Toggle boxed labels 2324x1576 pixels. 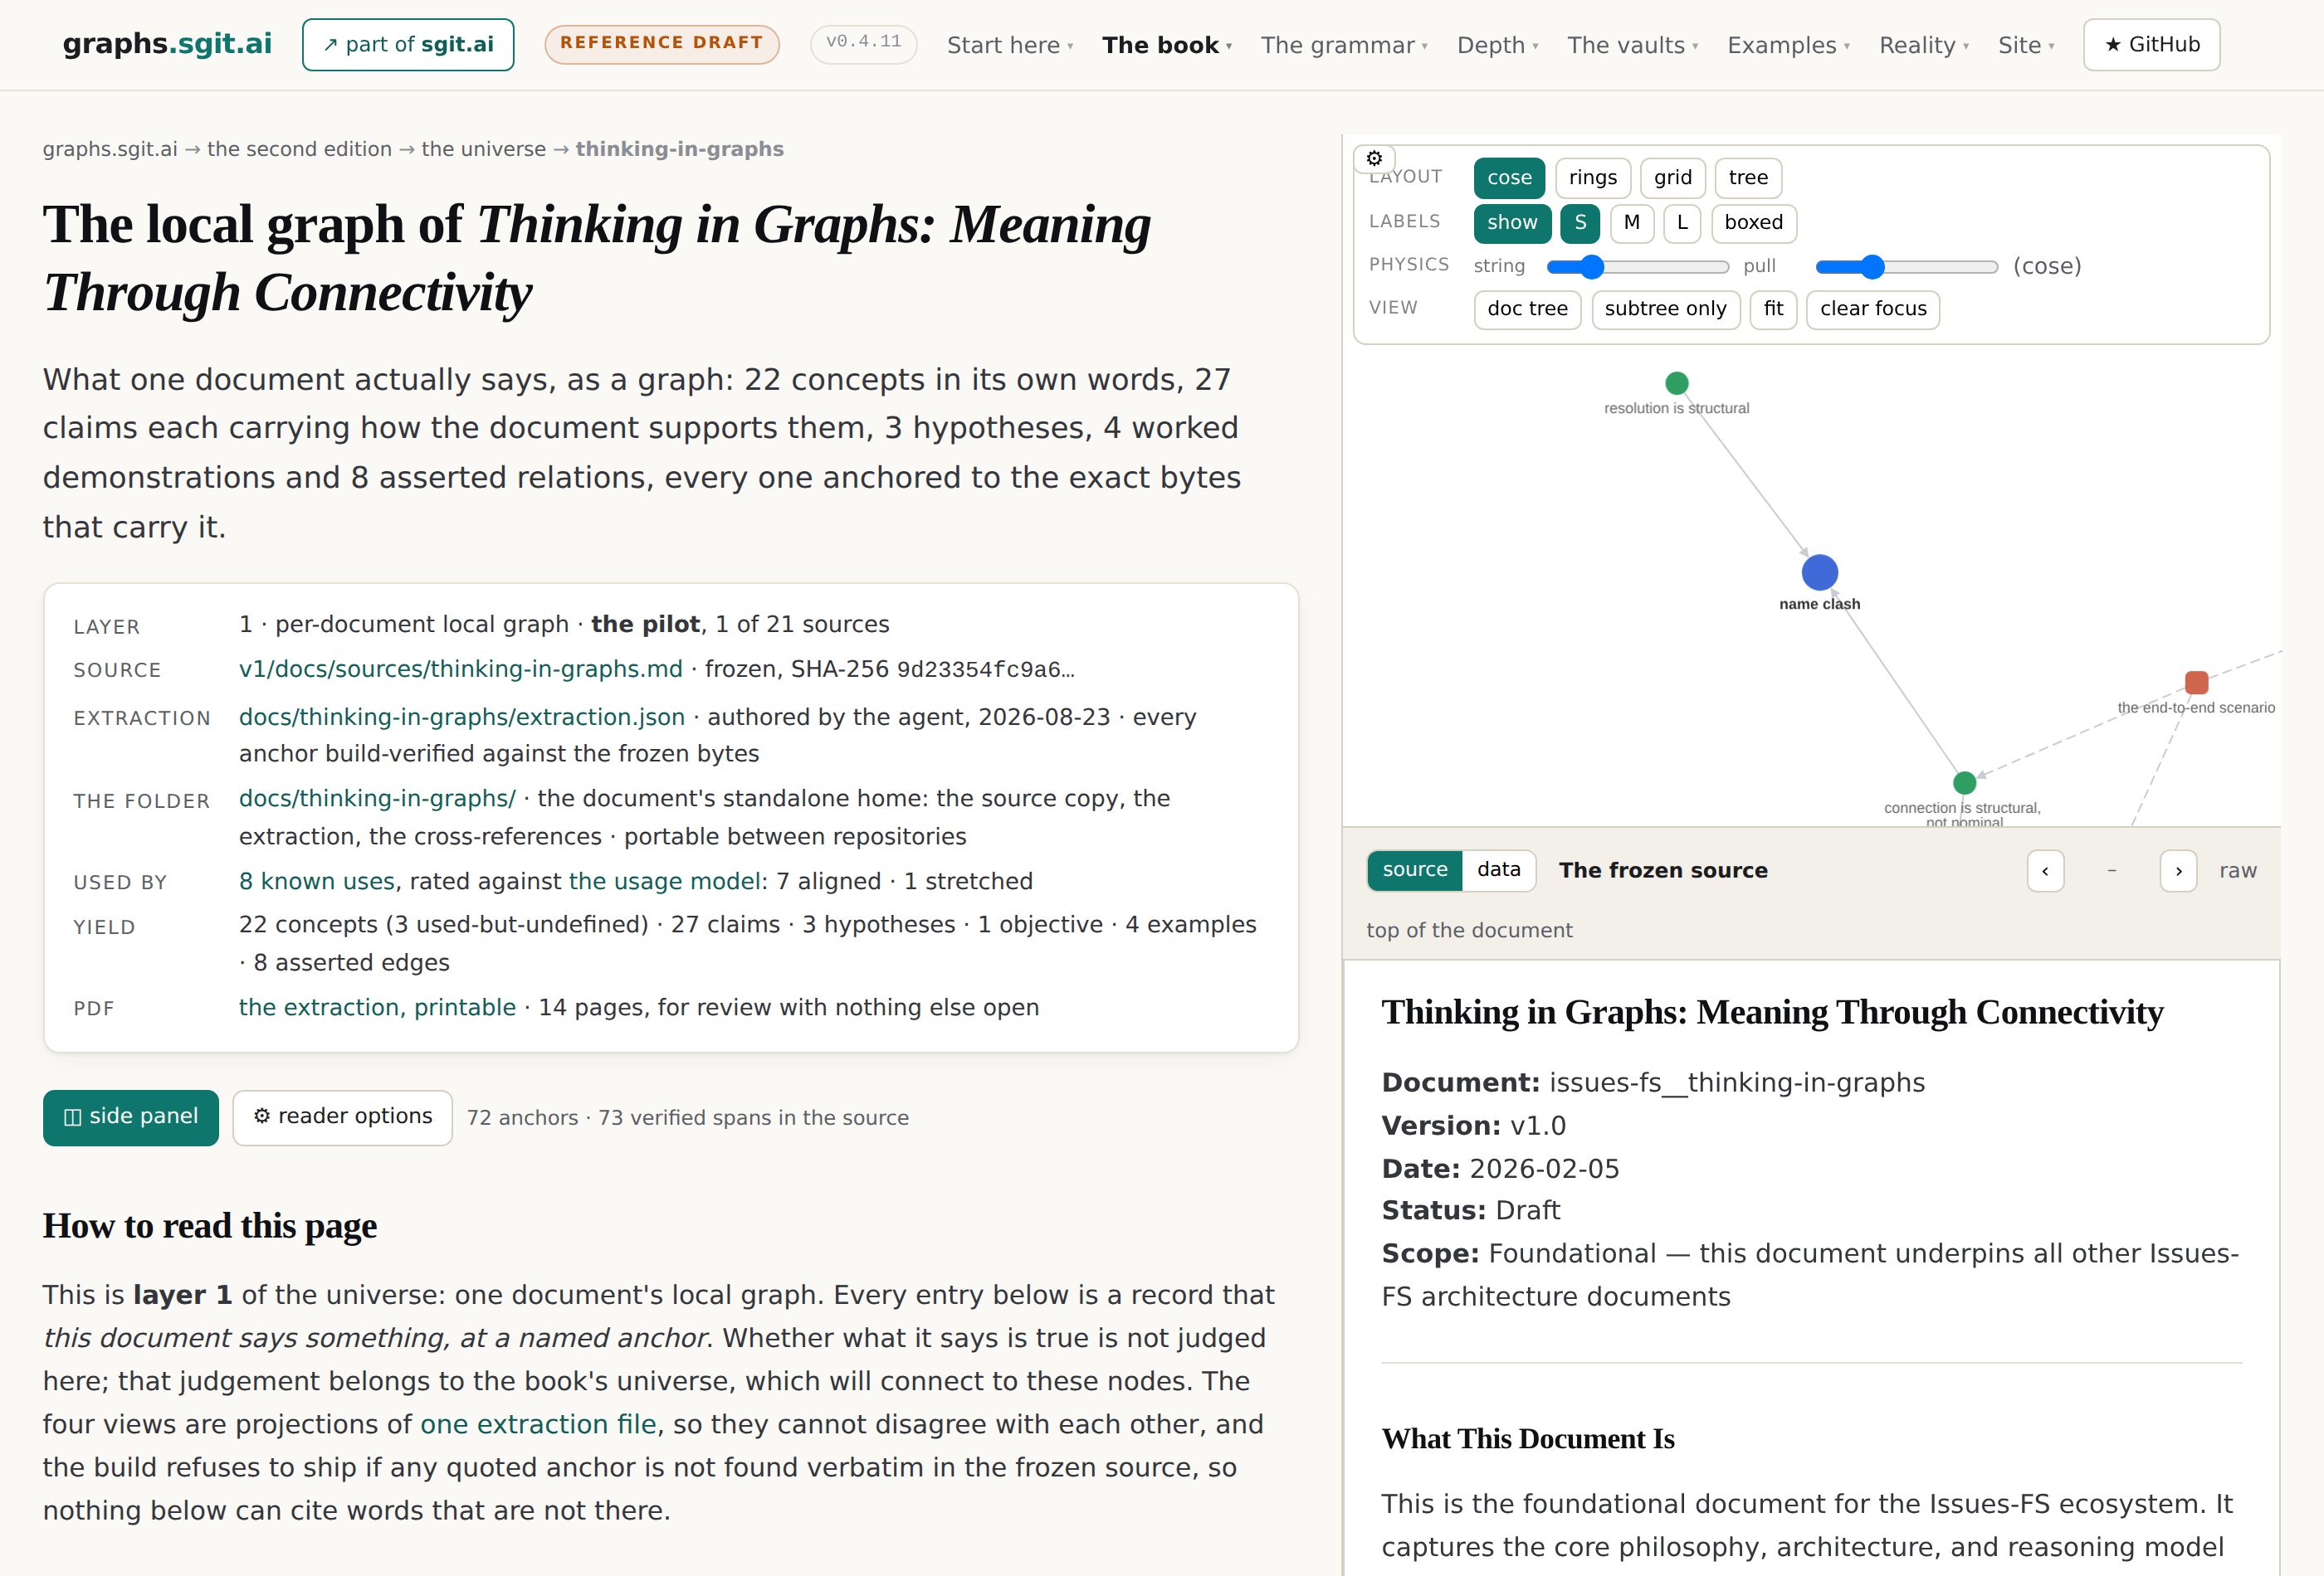coord(1754,223)
